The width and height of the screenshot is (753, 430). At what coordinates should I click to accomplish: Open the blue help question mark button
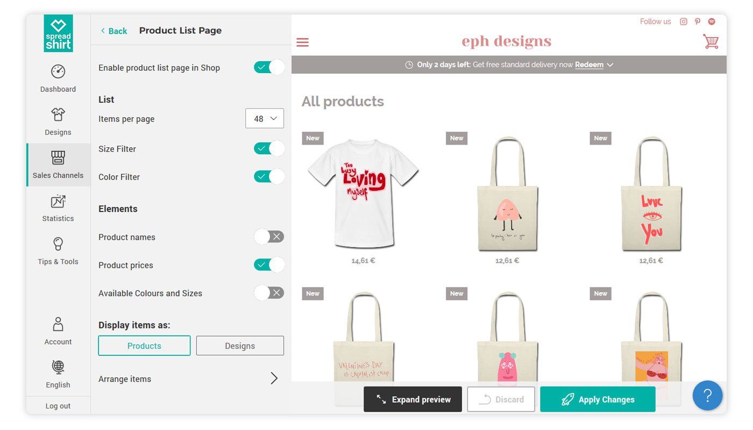coord(707,396)
